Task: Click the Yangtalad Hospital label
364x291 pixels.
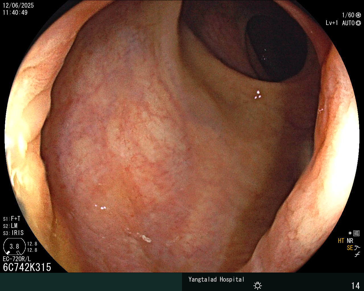Action: pos(216,279)
